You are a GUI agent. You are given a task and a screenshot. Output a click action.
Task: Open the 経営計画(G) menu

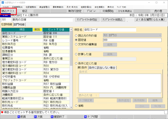[x=86, y=7]
